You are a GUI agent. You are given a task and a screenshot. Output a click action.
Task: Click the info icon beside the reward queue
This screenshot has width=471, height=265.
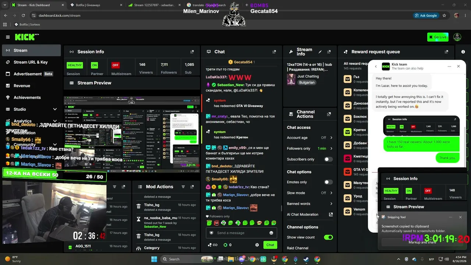[x=463, y=52]
